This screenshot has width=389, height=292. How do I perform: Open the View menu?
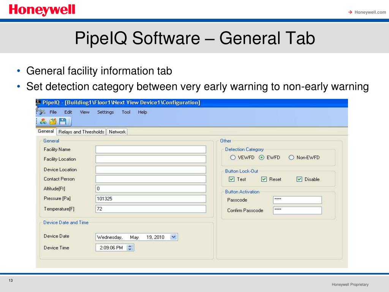[85, 112]
